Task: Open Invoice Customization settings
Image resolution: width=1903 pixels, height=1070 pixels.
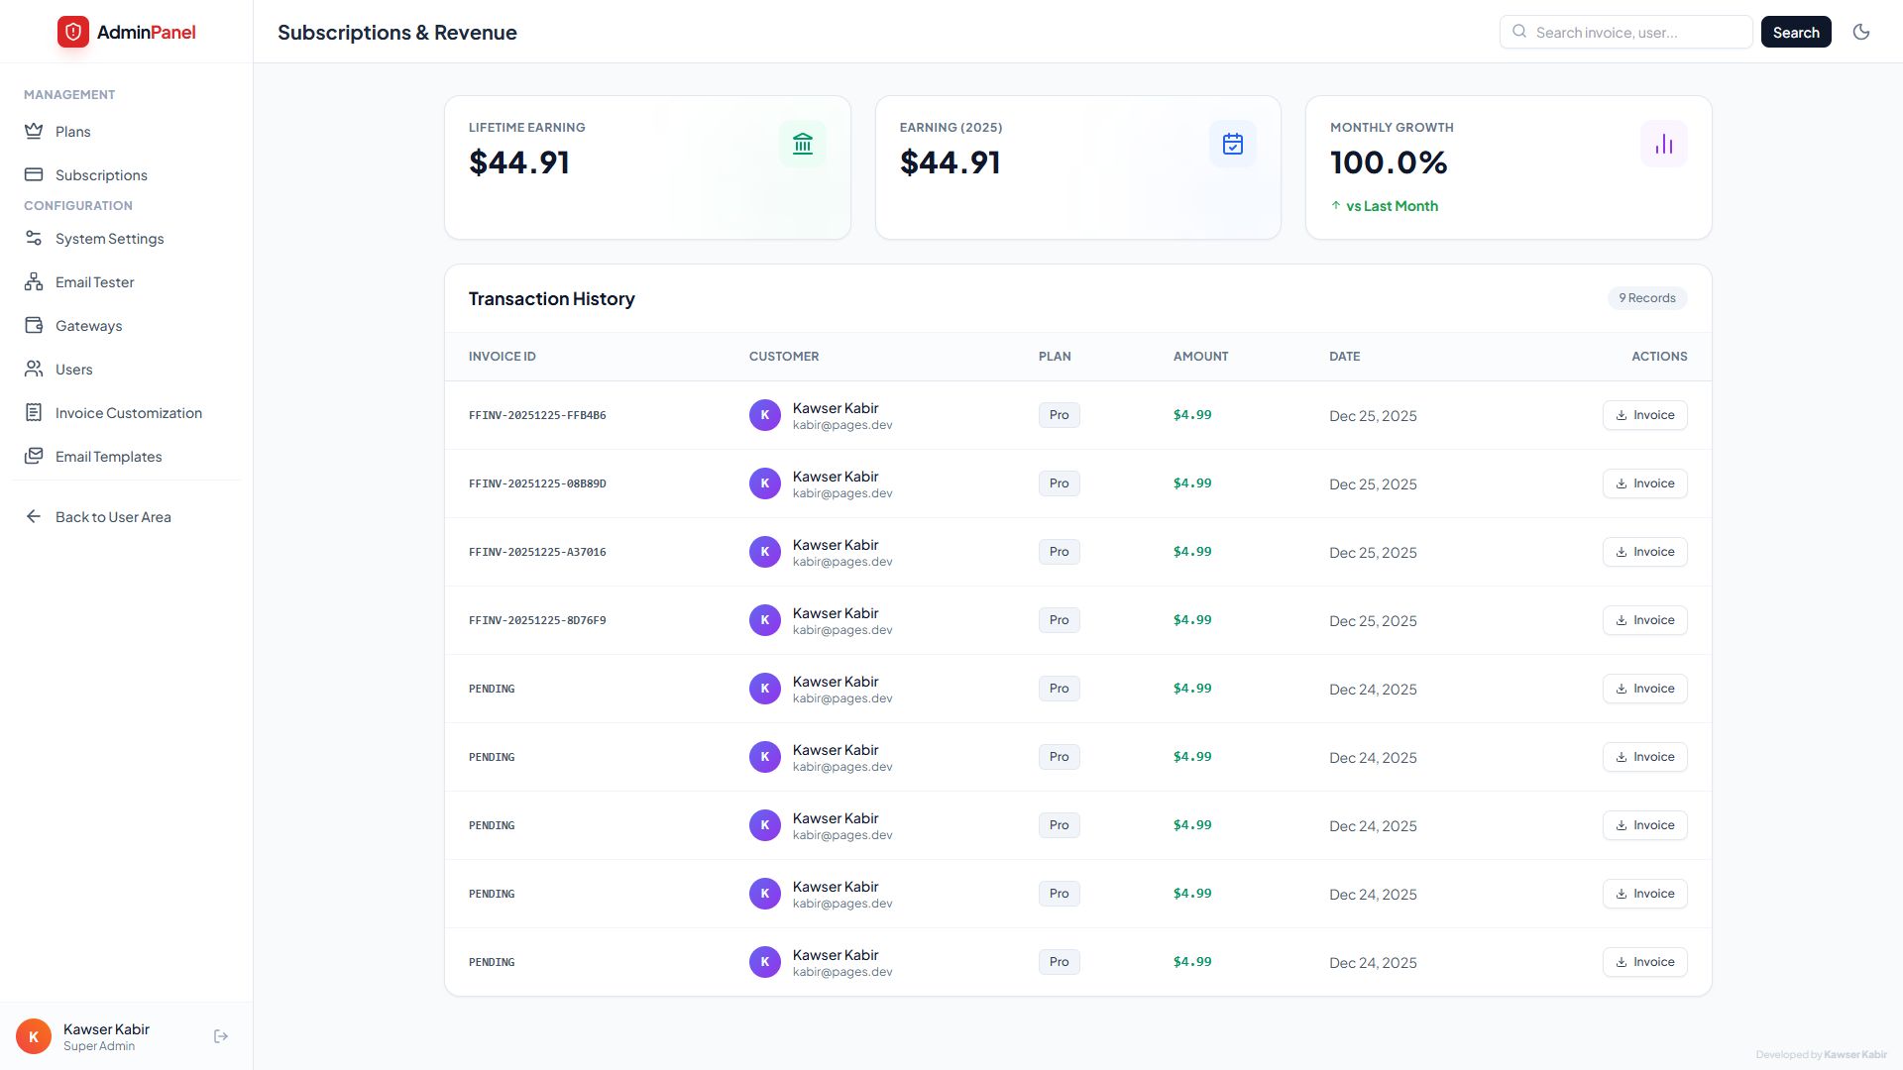Action: [128, 413]
